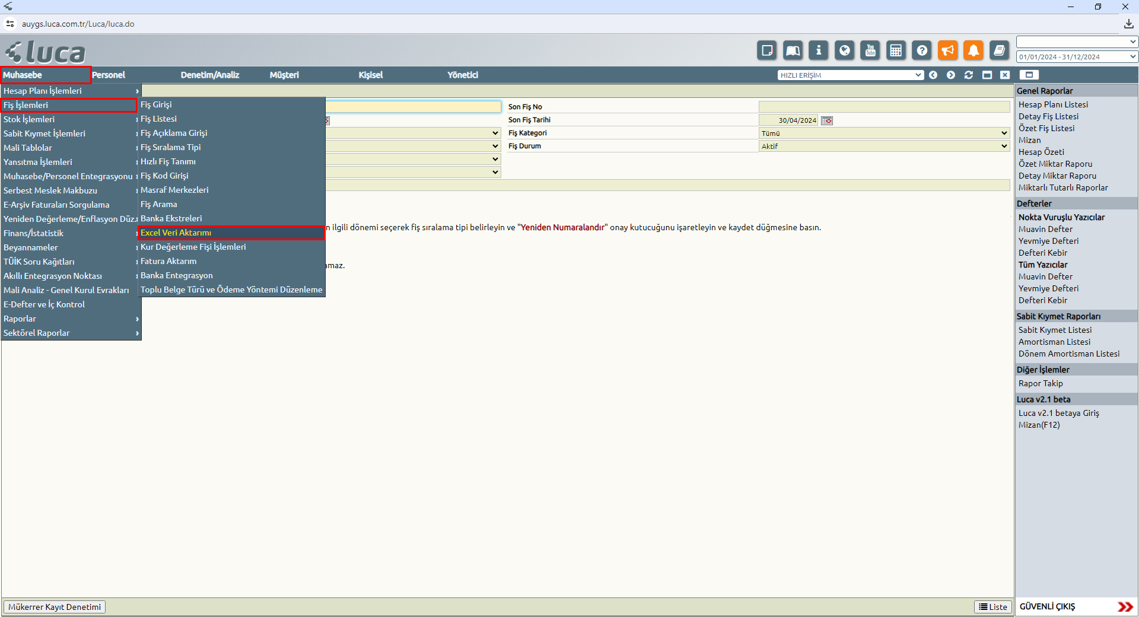Click the notebook icon beside the bell
1139x617 pixels.
(x=1000, y=50)
